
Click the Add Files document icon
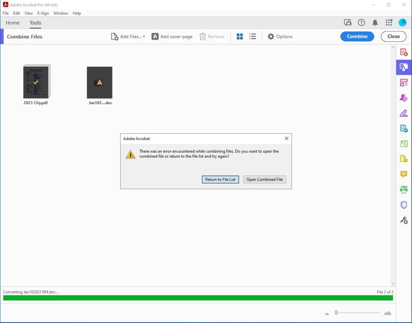point(115,37)
